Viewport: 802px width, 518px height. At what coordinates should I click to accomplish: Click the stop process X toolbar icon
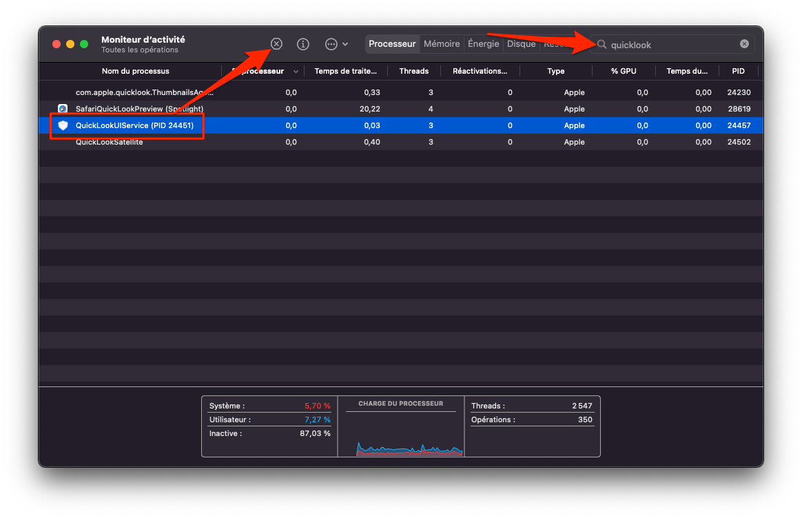[x=276, y=44]
